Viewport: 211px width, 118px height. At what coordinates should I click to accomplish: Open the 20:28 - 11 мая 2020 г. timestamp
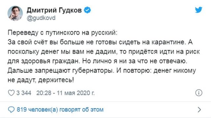tap(65, 93)
